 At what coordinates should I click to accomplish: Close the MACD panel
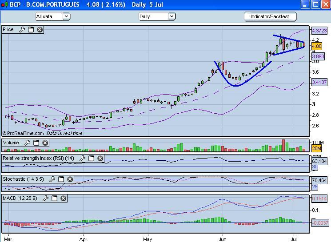(64, 198)
